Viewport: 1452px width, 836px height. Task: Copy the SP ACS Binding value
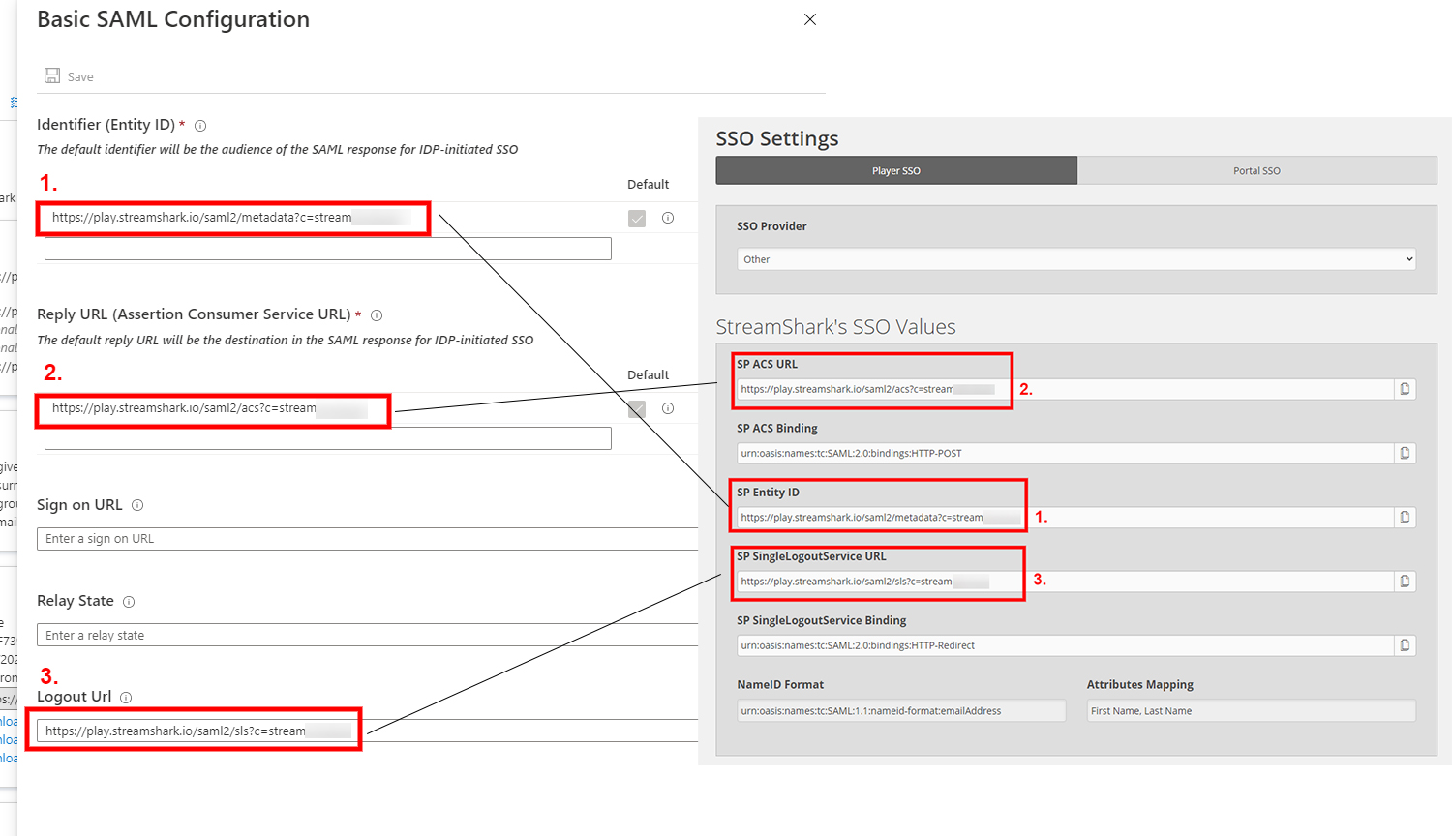click(1405, 453)
